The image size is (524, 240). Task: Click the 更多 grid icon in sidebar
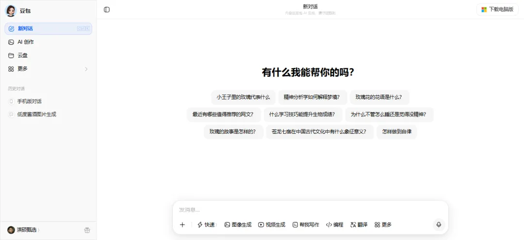pyautogui.click(x=11, y=69)
